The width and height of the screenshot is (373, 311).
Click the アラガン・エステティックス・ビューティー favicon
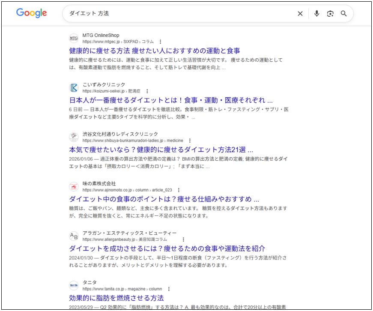[73, 236]
